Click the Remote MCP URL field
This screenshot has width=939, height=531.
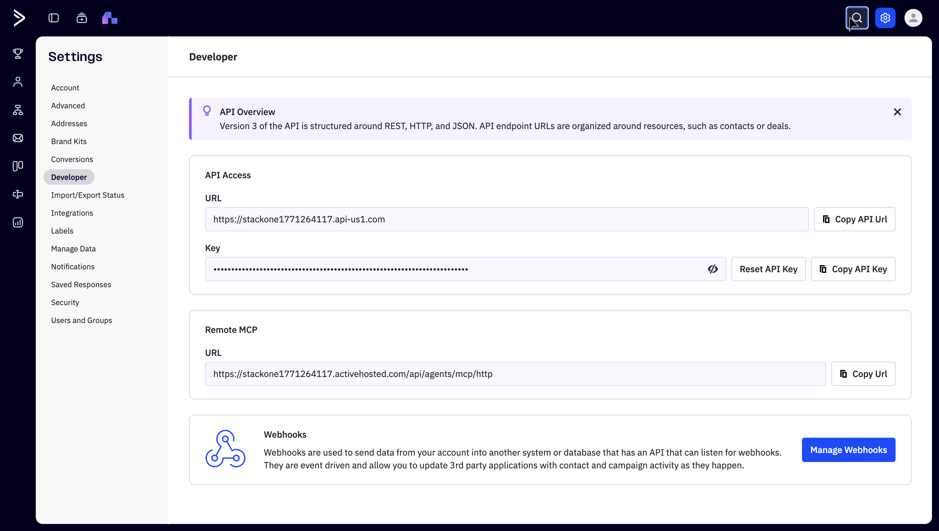click(515, 374)
